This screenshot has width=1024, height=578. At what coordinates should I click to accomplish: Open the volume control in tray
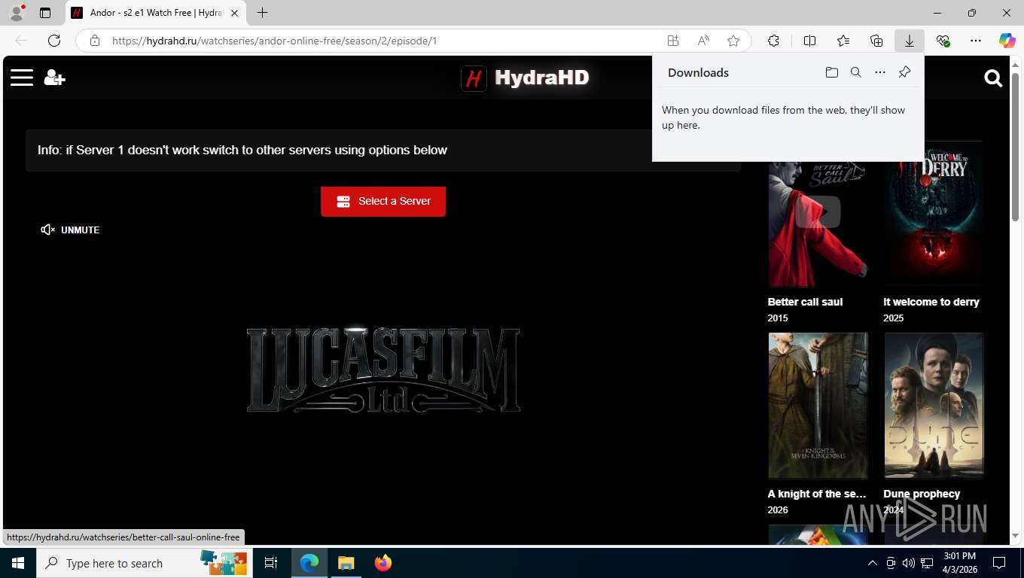click(908, 563)
